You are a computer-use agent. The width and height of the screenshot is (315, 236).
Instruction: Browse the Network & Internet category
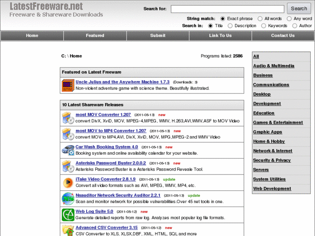coord(273,151)
